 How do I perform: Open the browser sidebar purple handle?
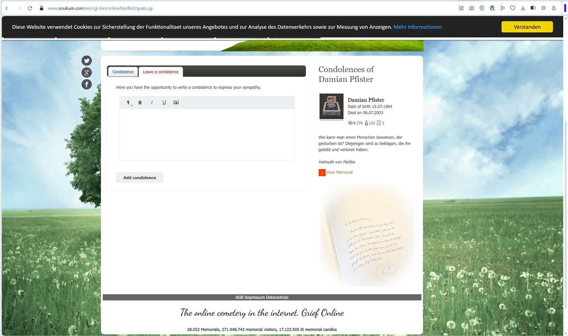565,8
